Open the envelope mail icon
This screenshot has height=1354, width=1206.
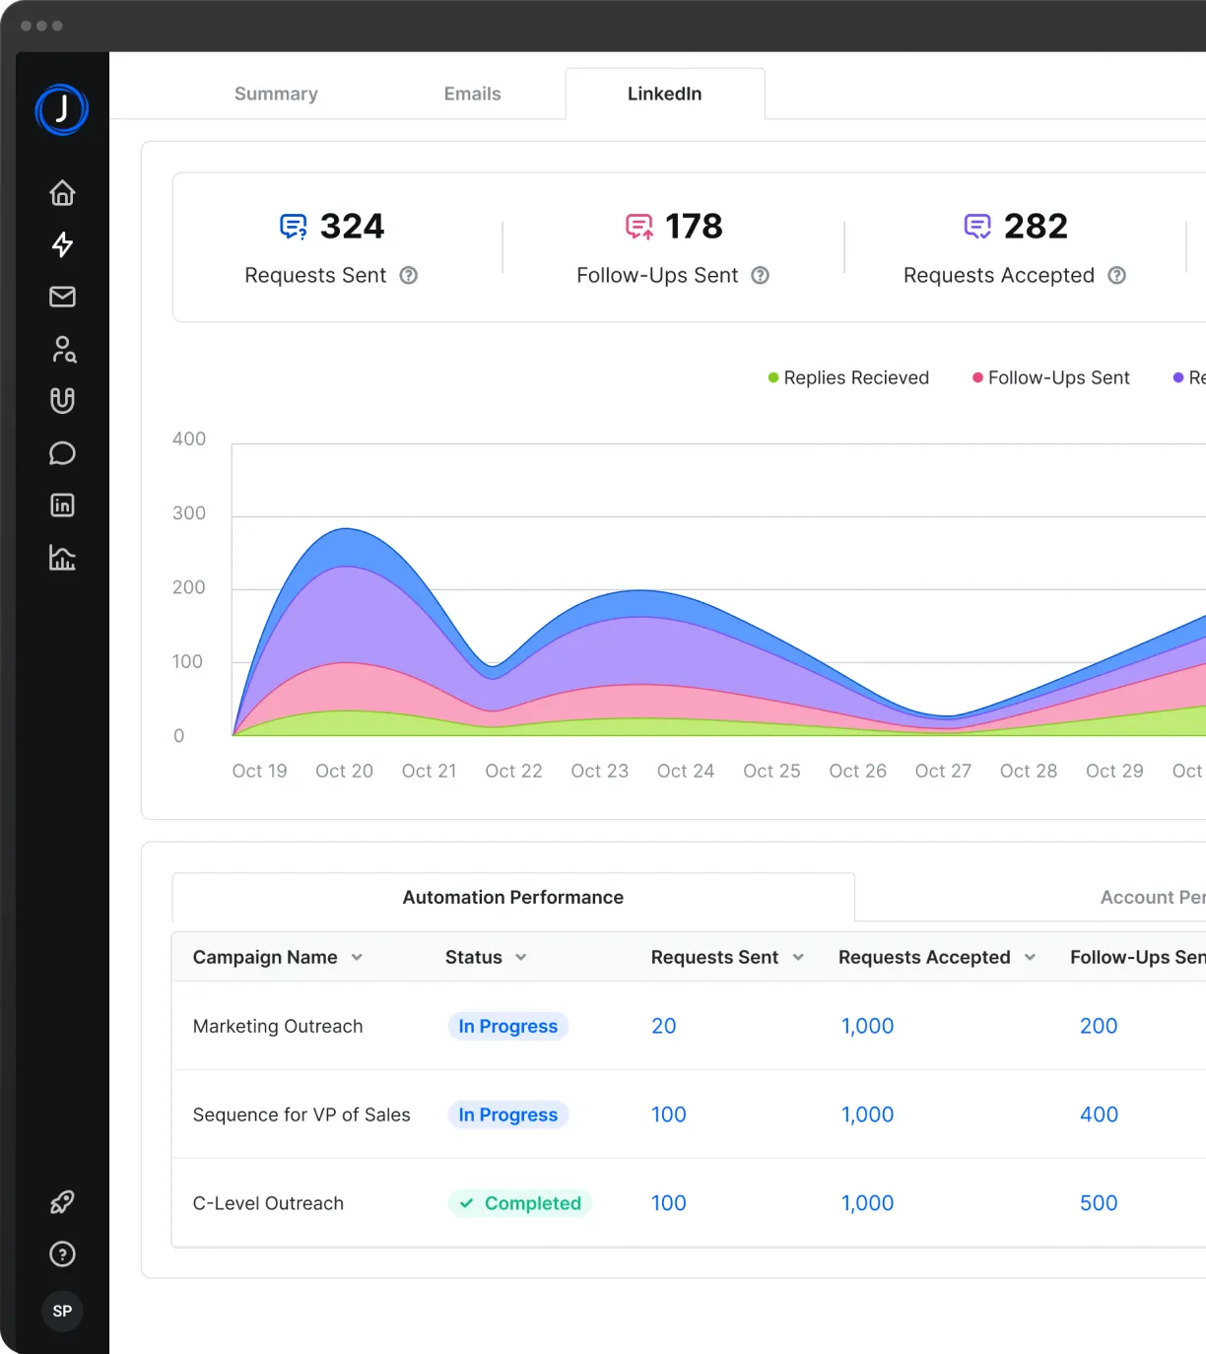62,297
